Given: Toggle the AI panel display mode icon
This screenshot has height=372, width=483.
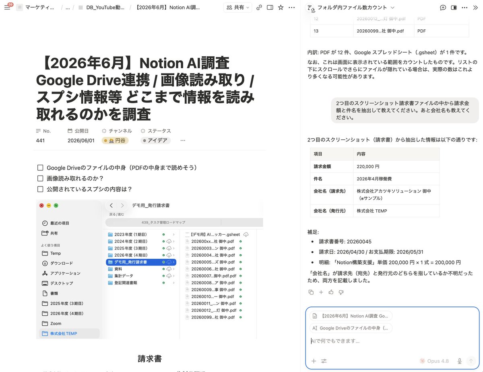Looking at the screenshot, I should pyautogui.click(x=454, y=7).
